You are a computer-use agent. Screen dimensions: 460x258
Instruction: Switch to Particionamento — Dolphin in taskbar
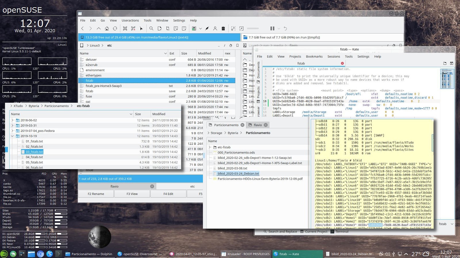pos(89,254)
